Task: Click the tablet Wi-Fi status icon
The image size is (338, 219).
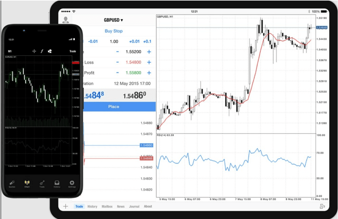Action: point(74,11)
